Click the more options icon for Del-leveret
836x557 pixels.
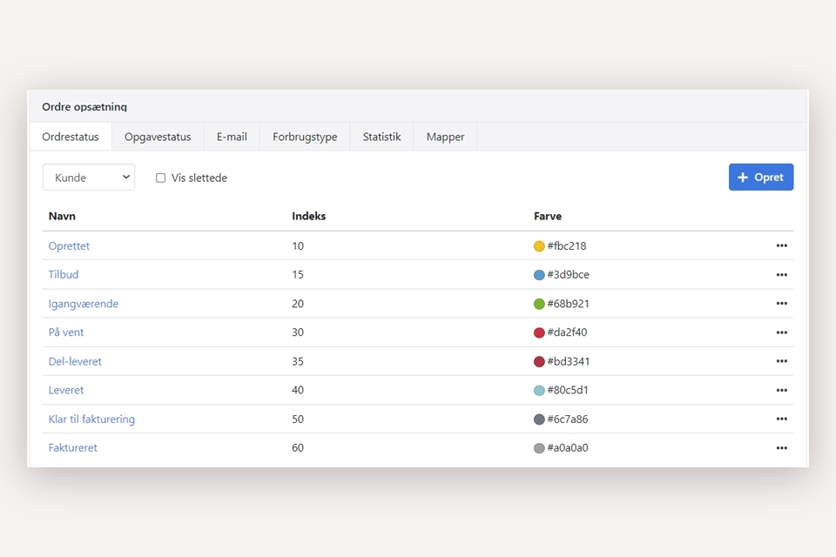click(x=781, y=361)
